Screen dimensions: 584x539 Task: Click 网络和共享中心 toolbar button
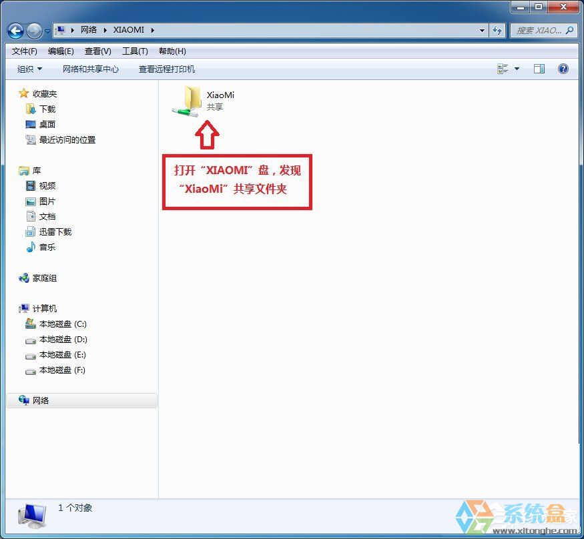91,69
